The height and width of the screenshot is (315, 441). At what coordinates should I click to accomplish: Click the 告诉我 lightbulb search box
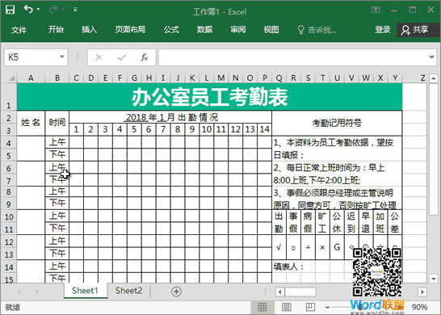coord(317,30)
